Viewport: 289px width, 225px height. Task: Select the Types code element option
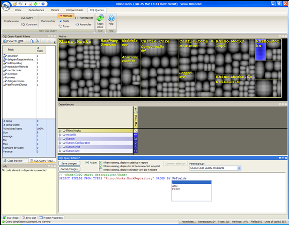coord(64,26)
